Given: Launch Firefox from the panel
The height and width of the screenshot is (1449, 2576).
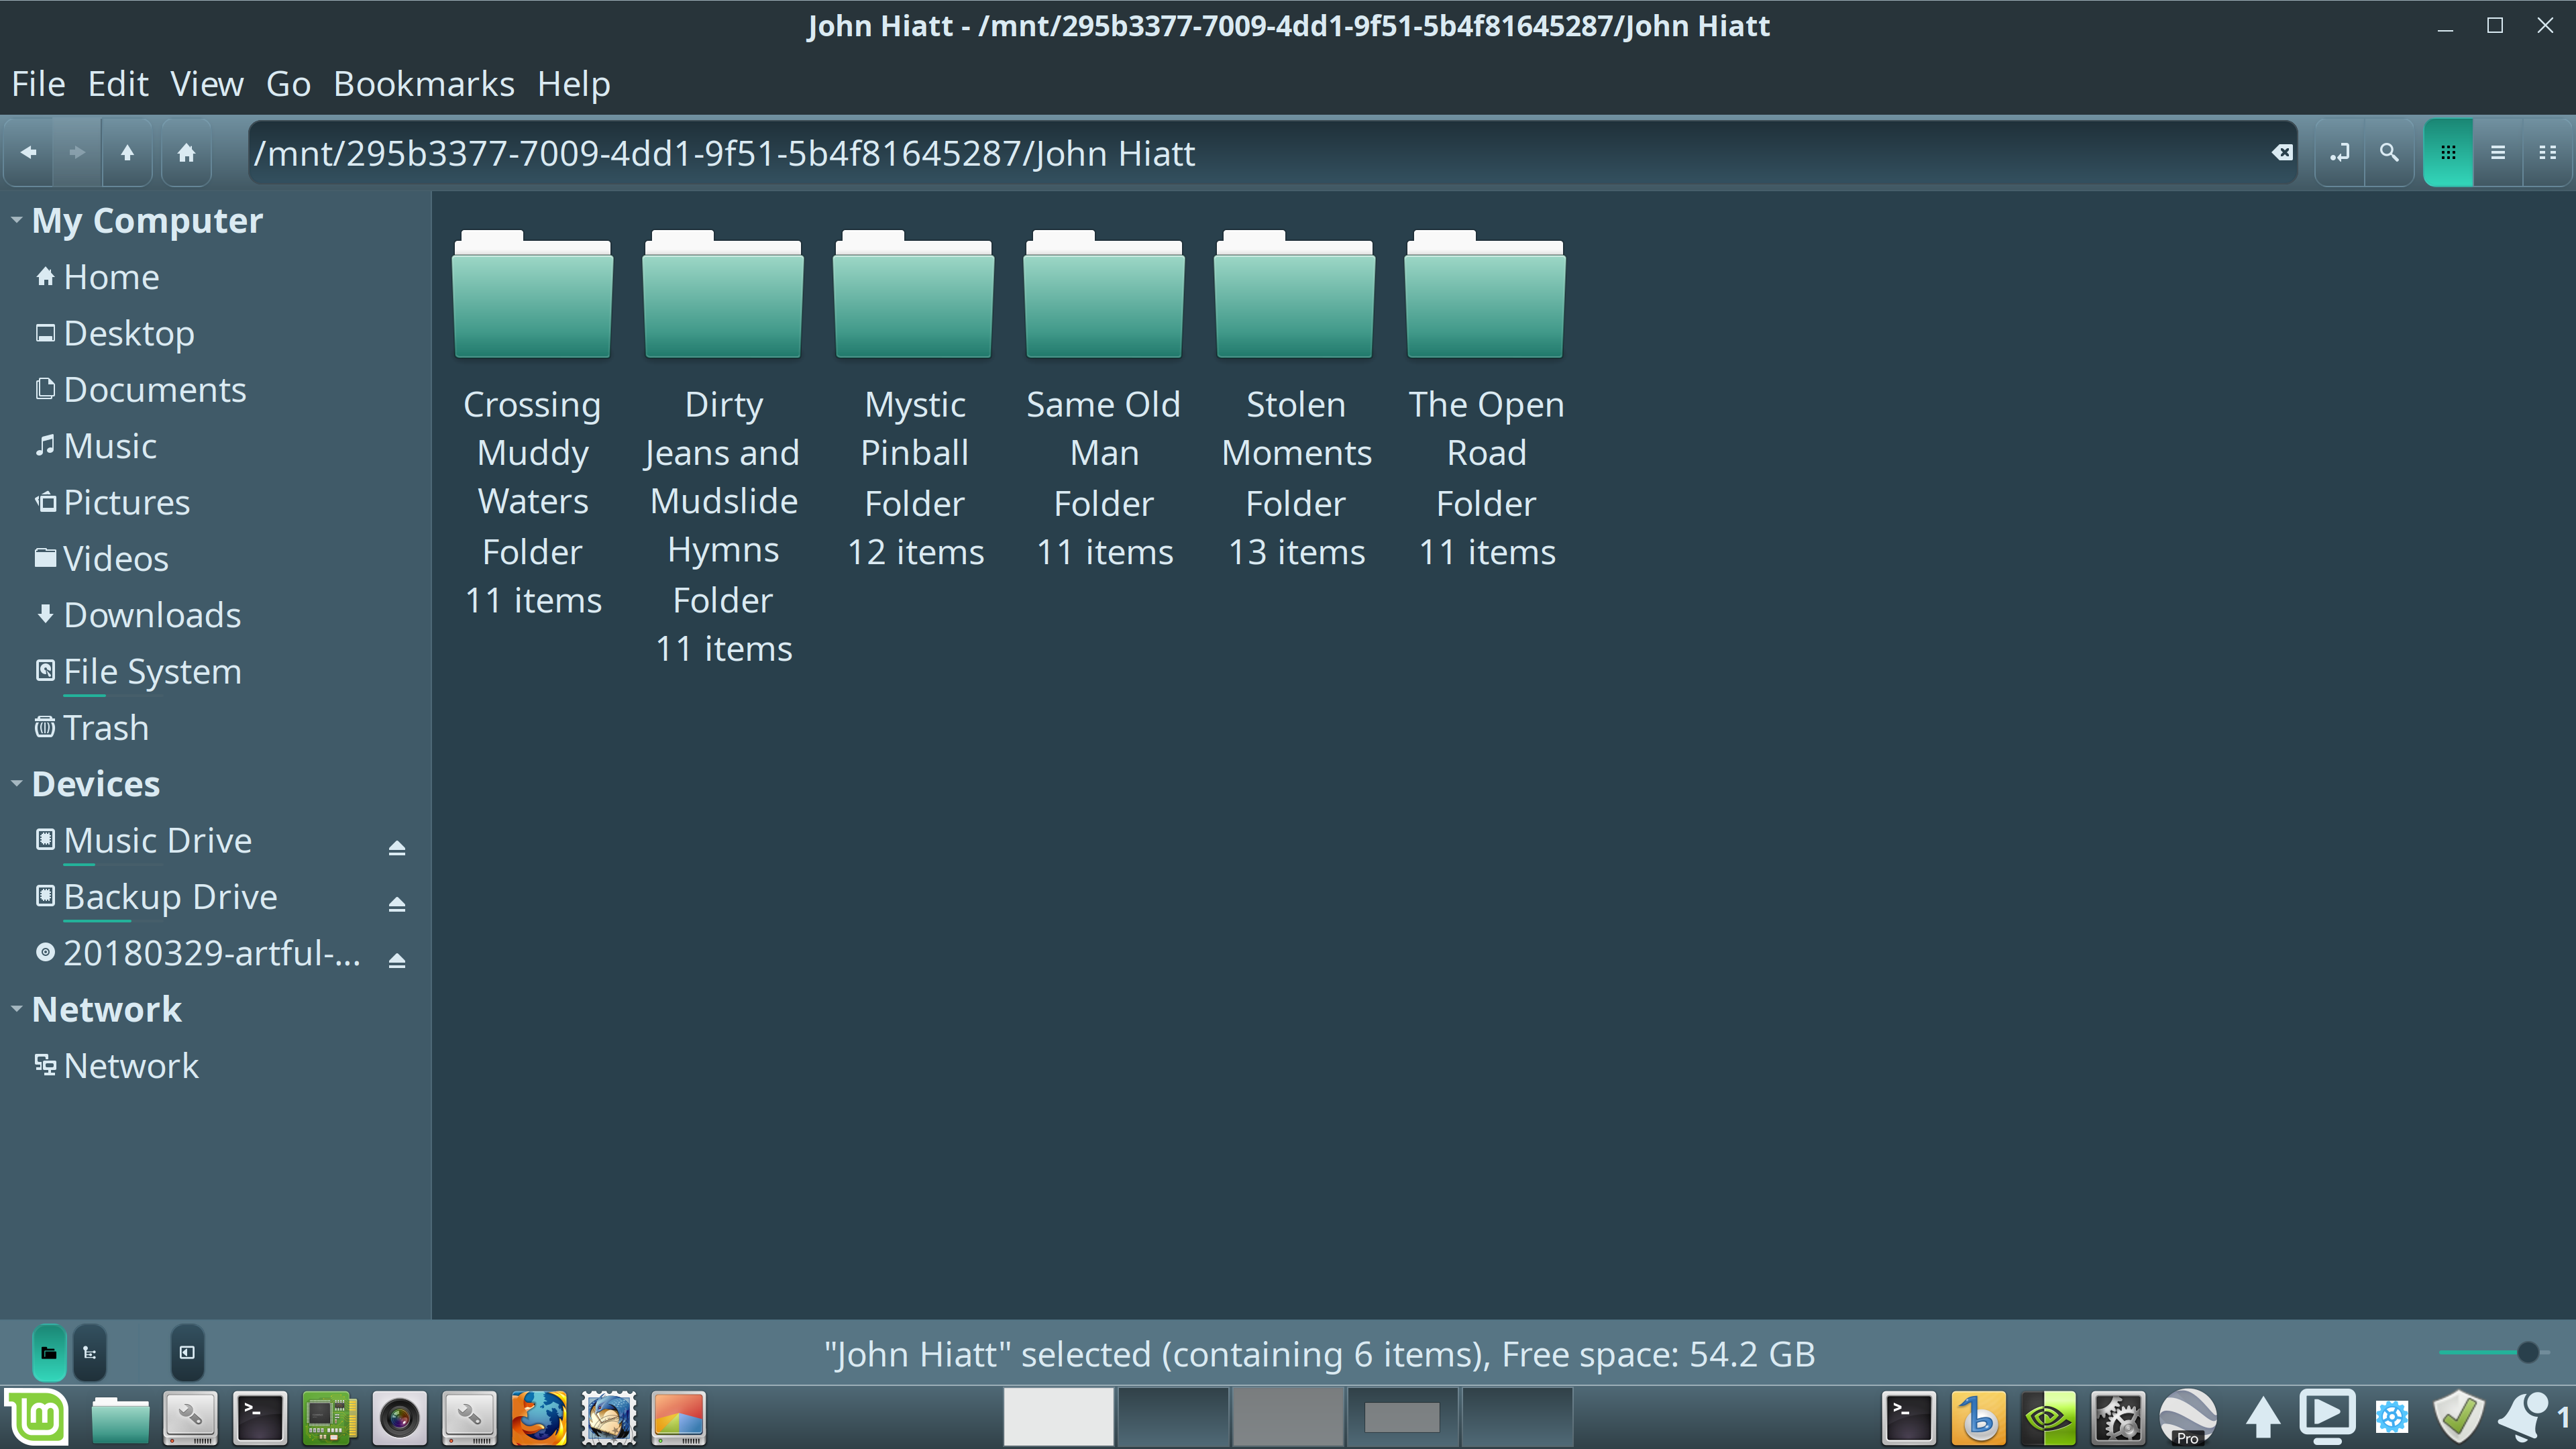Looking at the screenshot, I should [538, 1418].
